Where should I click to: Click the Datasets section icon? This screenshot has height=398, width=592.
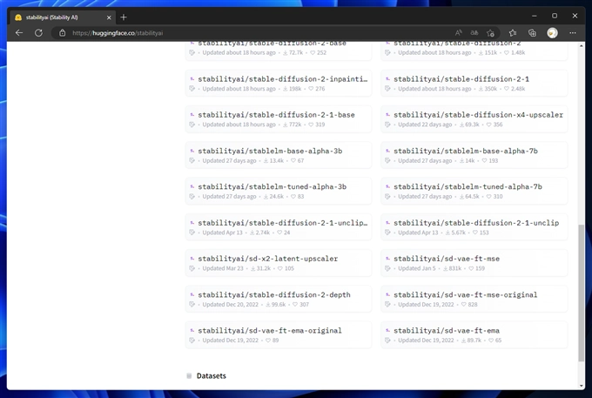(x=189, y=375)
